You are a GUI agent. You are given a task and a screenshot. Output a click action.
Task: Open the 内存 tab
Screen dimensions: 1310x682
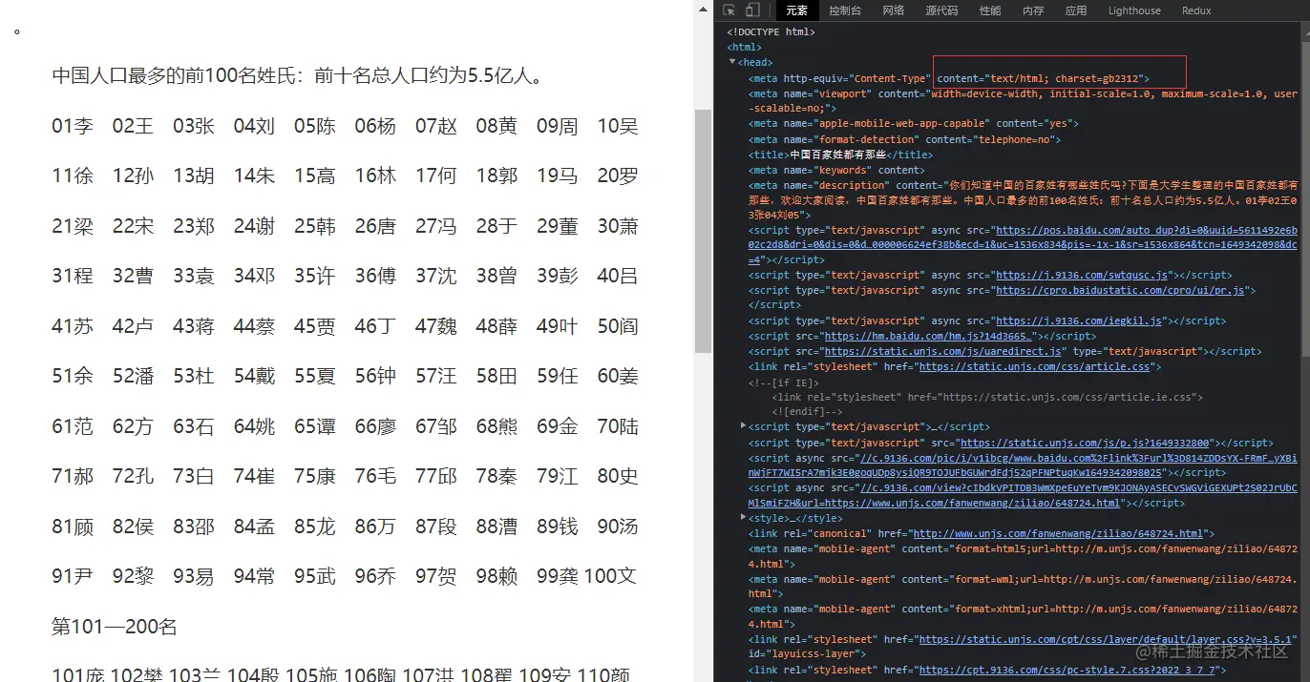[1033, 10]
